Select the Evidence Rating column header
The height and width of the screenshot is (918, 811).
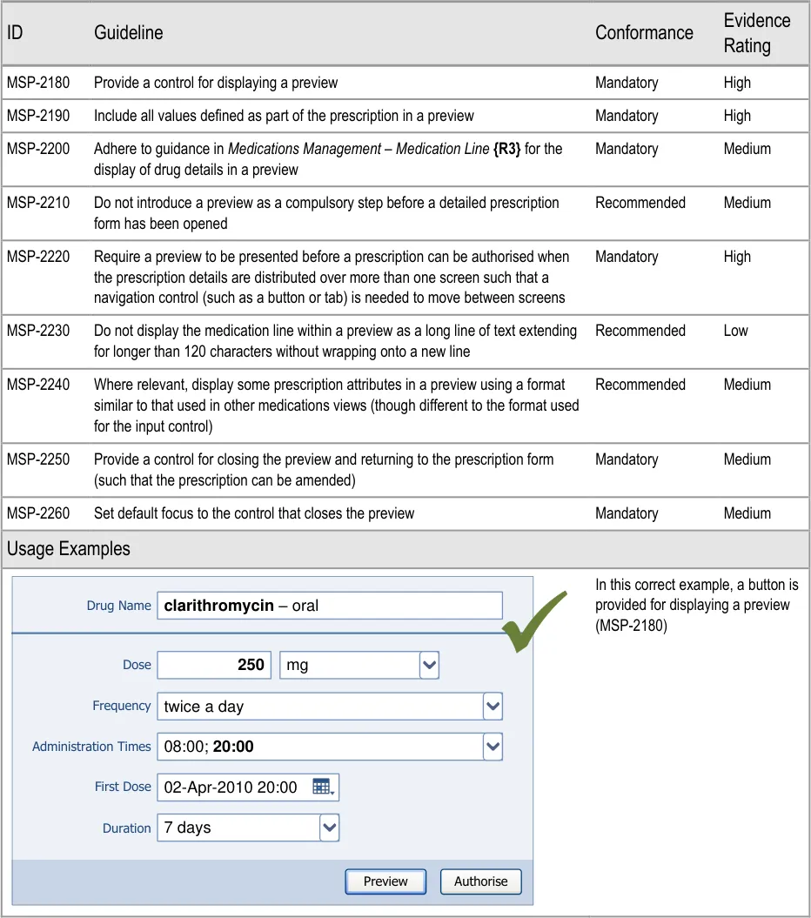click(756, 33)
